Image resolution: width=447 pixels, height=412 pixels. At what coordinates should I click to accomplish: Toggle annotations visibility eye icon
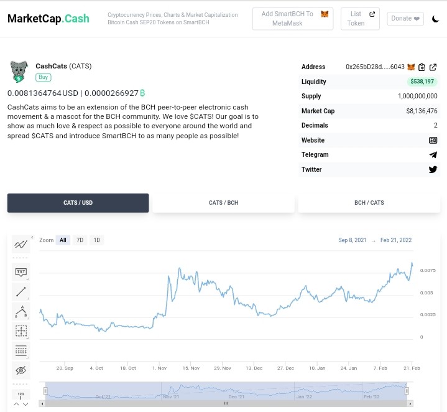pos(21,370)
